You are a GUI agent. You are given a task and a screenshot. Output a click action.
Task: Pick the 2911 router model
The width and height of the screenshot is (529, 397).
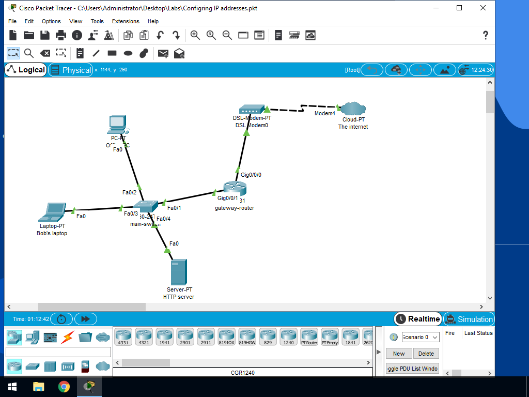(206, 337)
